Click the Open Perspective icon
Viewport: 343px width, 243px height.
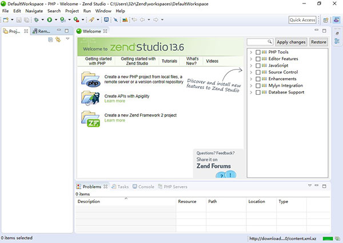(x=326, y=20)
